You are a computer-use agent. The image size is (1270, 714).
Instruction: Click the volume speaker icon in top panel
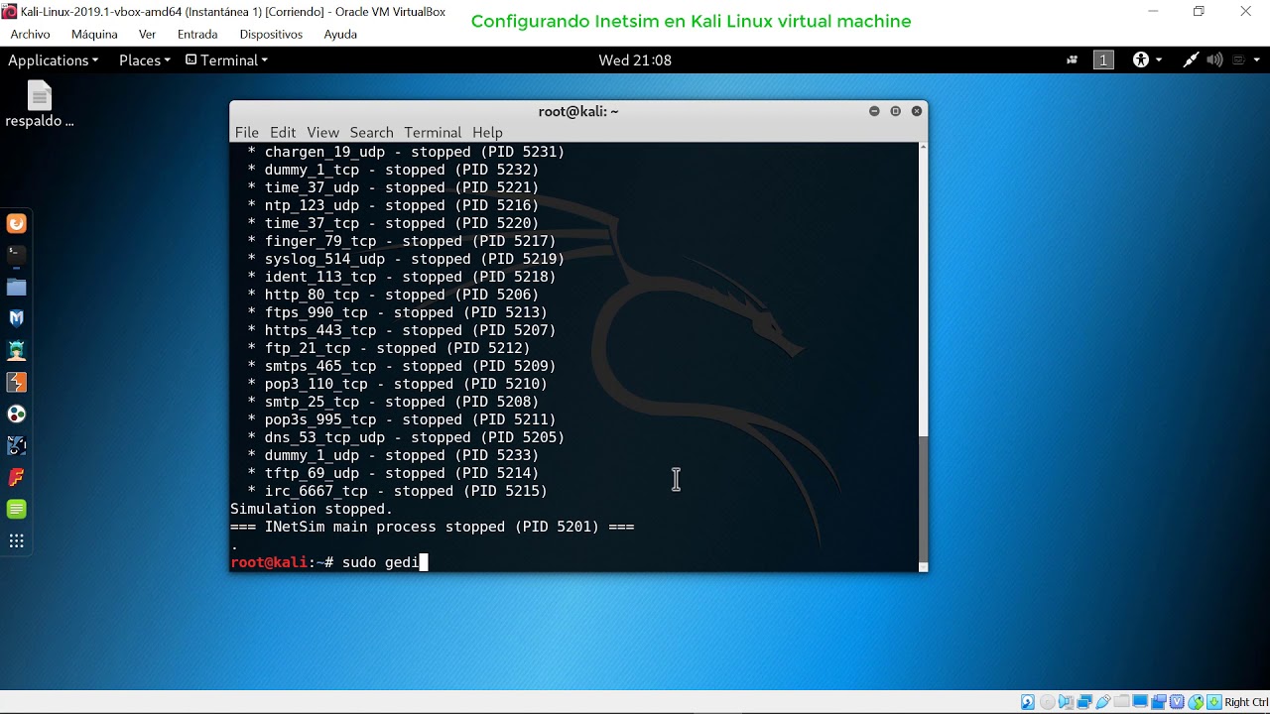(x=1214, y=60)
